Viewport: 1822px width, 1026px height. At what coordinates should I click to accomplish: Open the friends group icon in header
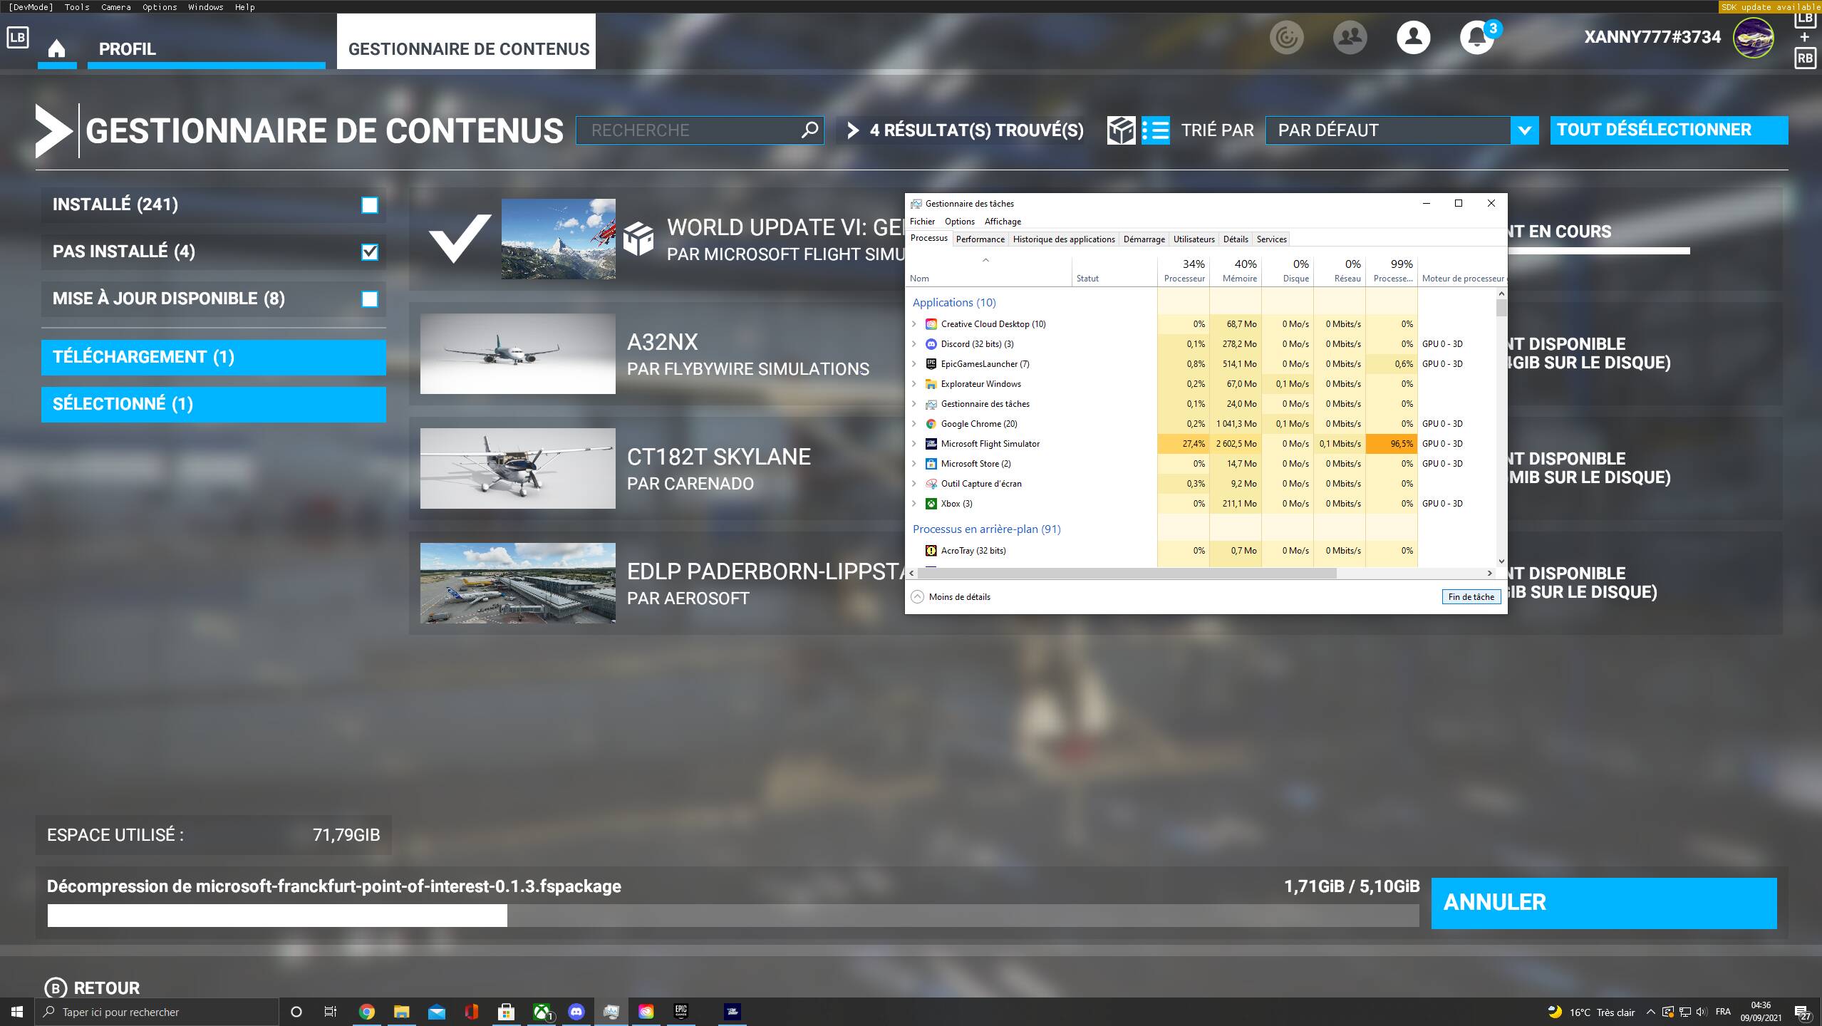(x=1350, y=37)
